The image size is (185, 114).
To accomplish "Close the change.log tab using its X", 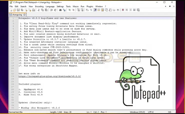I will click(24, 15).
